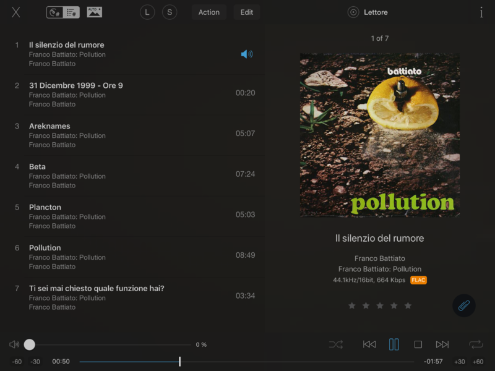Click the Pollution album cover artwork

pos(379,135)
